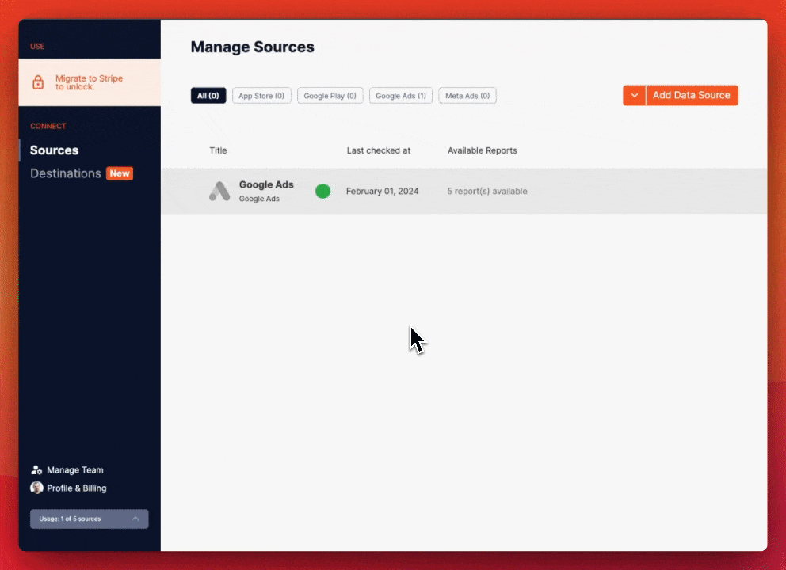
Task: Click the Last checked at column header
Action: coord(379,150)
